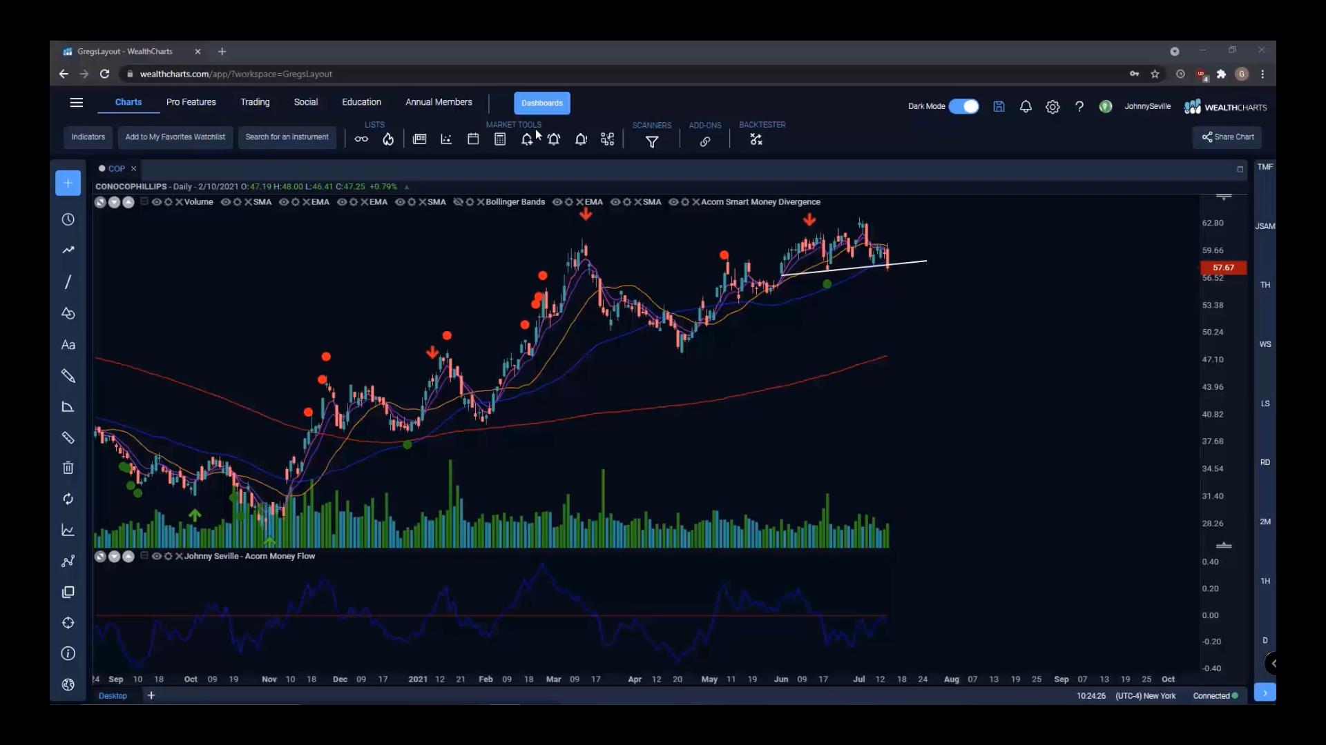The height and width of the screenshot is (745, 1326).
Task: Toggle eye for Acorn Money Flow panel
Action: pos(157,556)
